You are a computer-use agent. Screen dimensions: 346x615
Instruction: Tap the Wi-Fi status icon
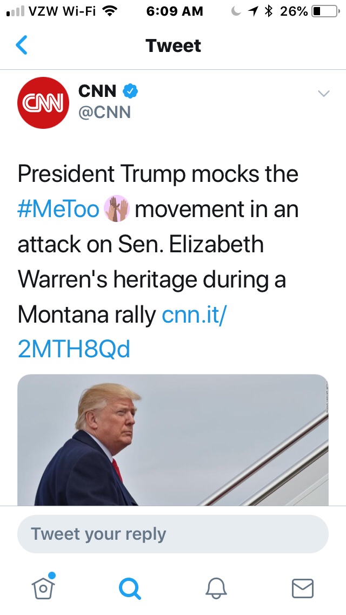click(110, 11)
